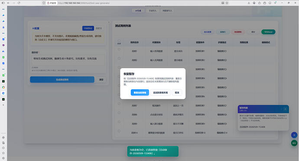
Task: Check the checkbox for row 用例8
Action: 119,113
